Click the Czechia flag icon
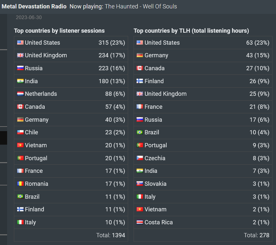The height and width of the screenshot is (245, 276). pos(140,158)
